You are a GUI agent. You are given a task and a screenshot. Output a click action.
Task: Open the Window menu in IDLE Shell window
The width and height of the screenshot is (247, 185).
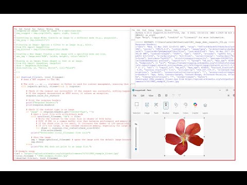[x=168, y=30]
